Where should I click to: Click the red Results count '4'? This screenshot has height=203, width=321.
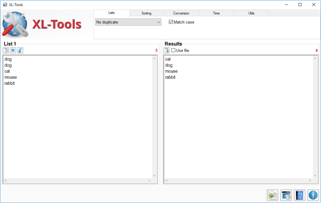coord(317,50)
